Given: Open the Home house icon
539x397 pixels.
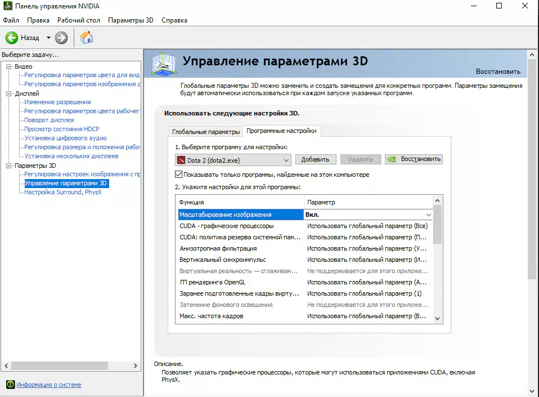Looking at the screenshot, I should 87,38.
